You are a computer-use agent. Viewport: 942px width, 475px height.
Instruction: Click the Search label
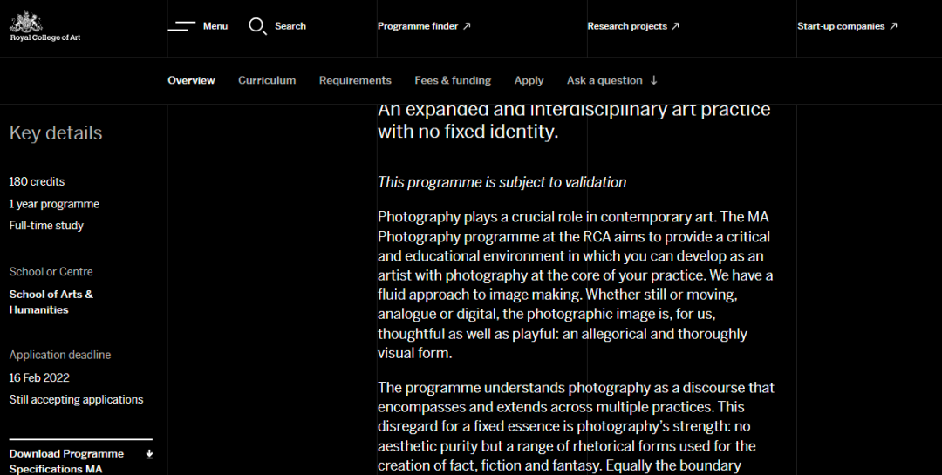290,26
